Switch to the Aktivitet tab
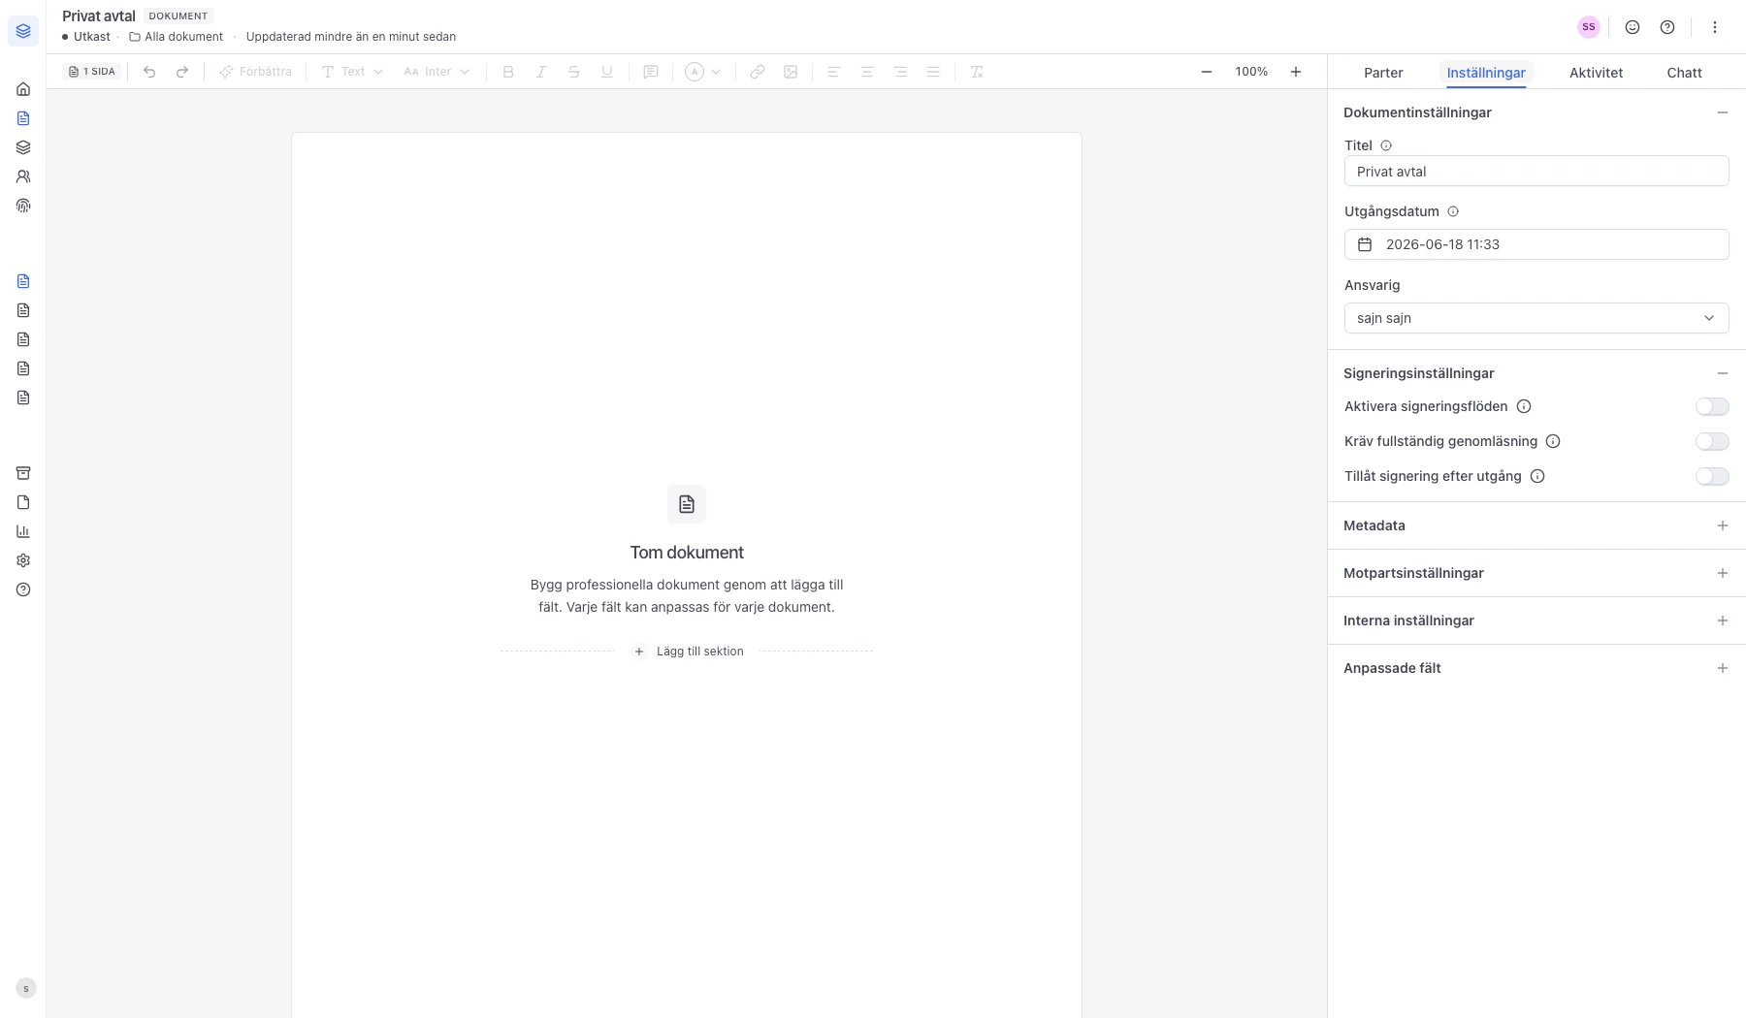The width and height of the screenshot is (1746, 1018). (1597, 73)
